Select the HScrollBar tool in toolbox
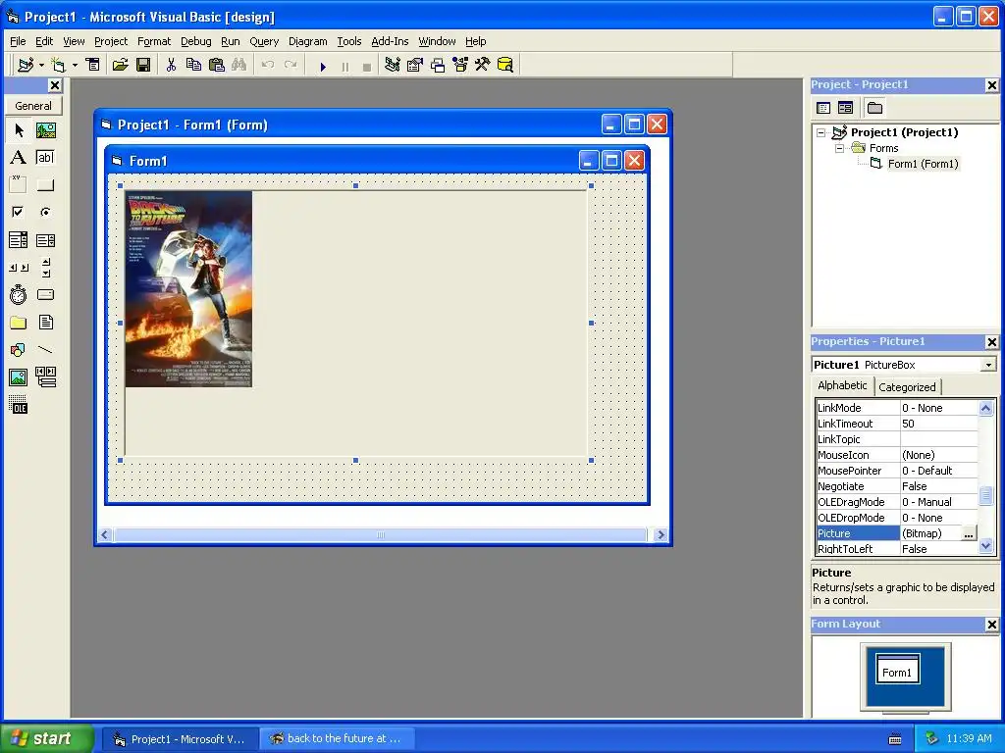Image resolution: width=1005 pixels, height=753 pixels. coord(19,268)
